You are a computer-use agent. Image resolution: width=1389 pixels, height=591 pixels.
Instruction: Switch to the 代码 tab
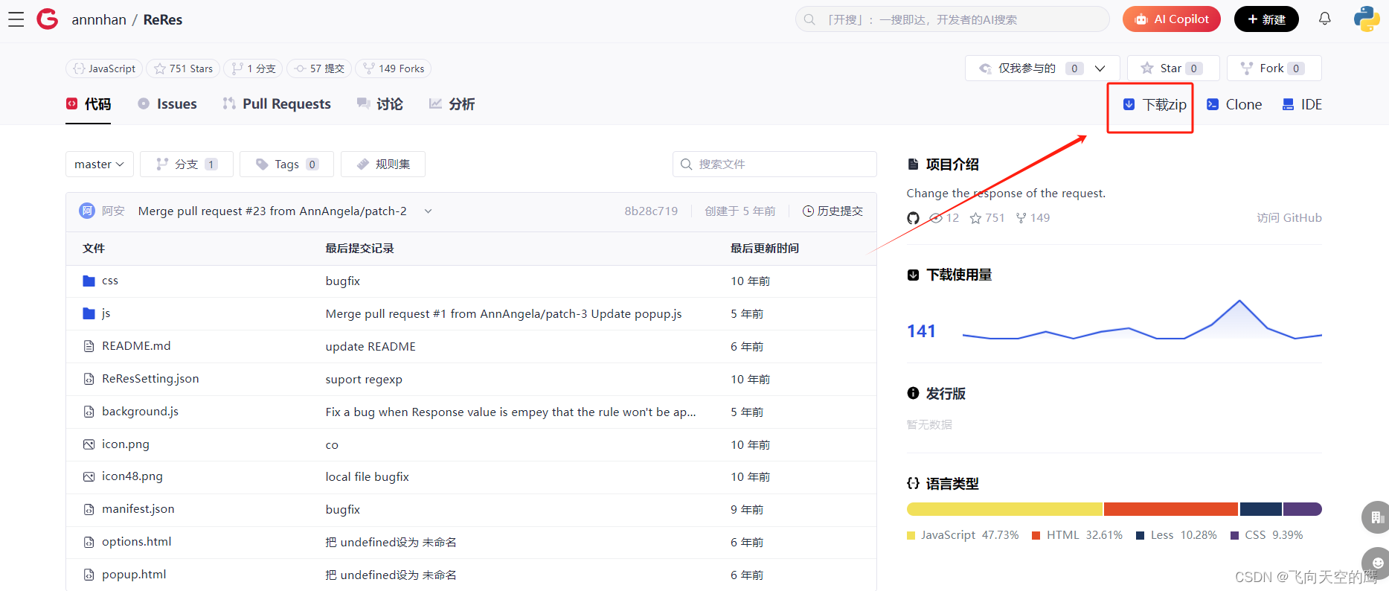pyautogui.click(x=89, y=104)
